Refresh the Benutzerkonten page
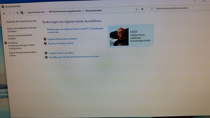Image resolution: width=210 pixels, height=118 pixels. tap(142, 9)
